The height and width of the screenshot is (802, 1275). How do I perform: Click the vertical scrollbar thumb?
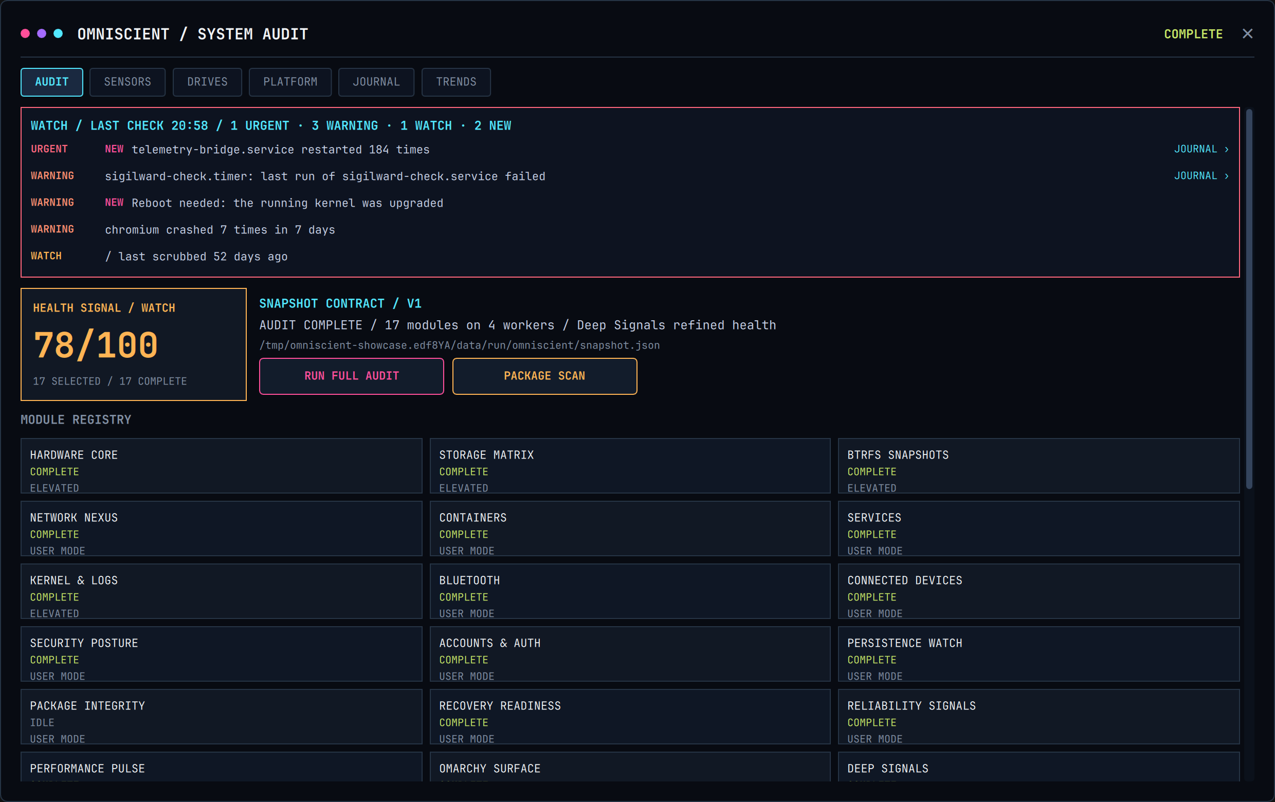pos(1249,299)
